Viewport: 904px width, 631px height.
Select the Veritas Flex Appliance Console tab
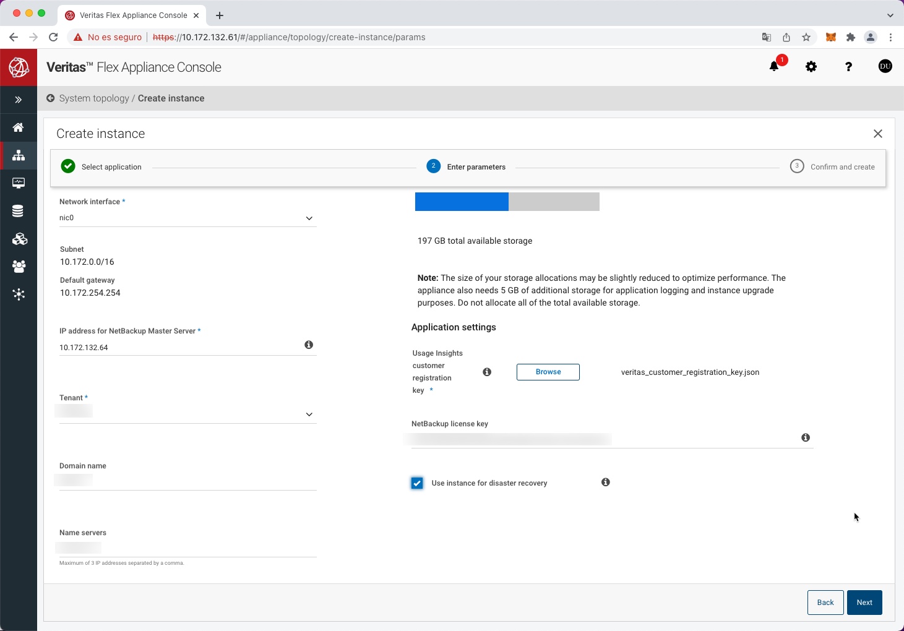(x=133, y=15)
